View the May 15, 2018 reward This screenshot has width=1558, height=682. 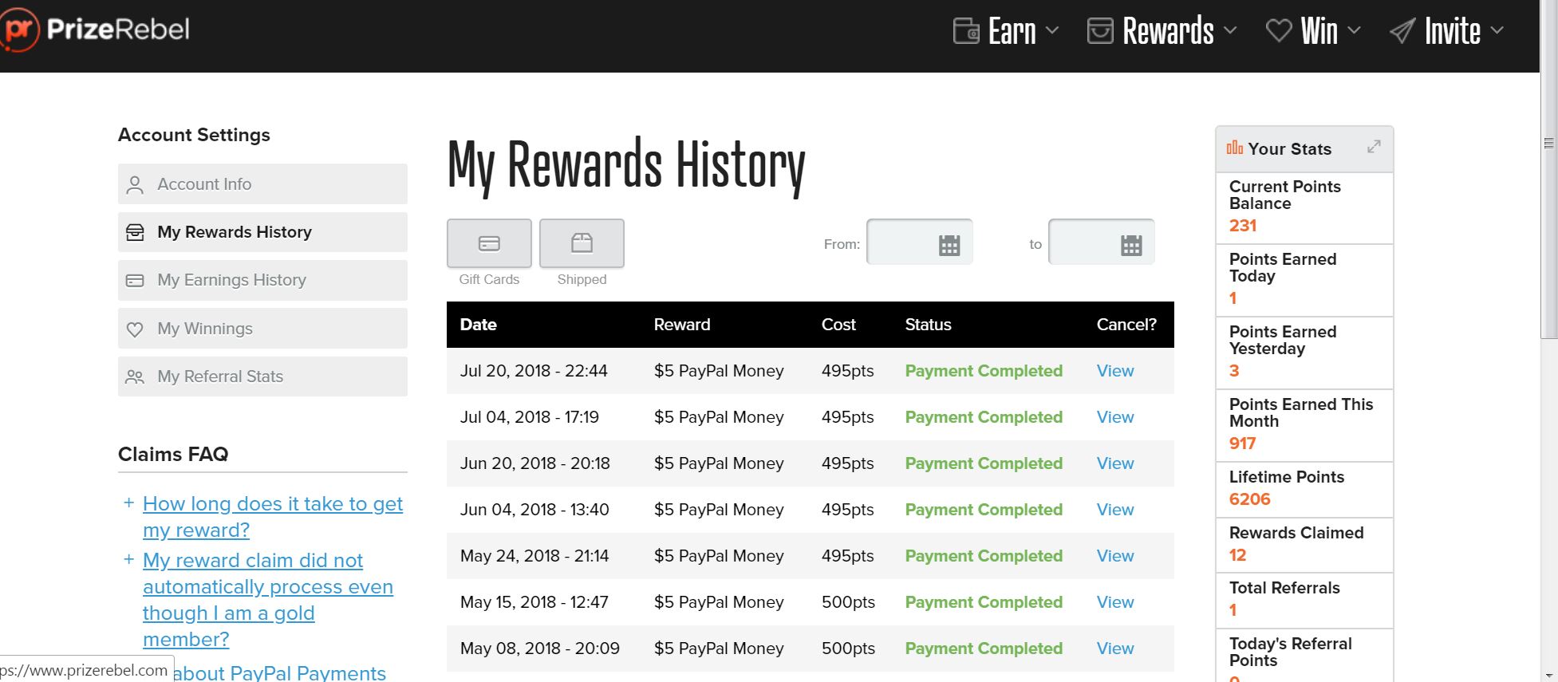tap(1114, 602)
